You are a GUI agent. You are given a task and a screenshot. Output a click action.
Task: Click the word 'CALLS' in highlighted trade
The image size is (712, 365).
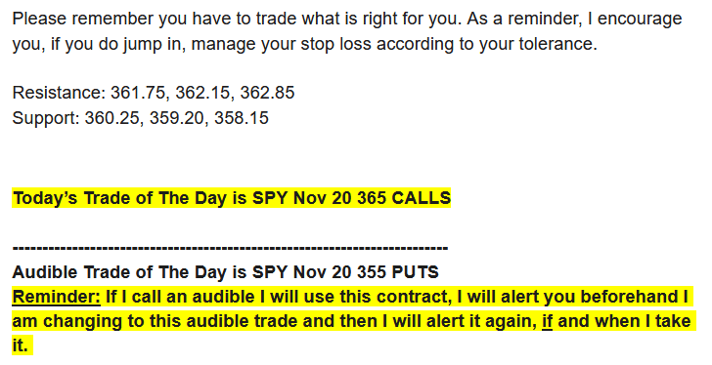[x=422, y=198]
